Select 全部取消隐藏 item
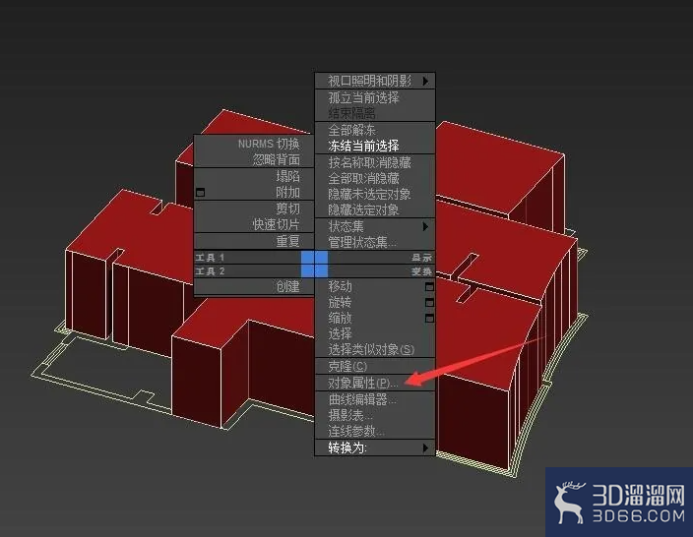The width and height of the screenshot is (693, 537). tap(375, 178)
